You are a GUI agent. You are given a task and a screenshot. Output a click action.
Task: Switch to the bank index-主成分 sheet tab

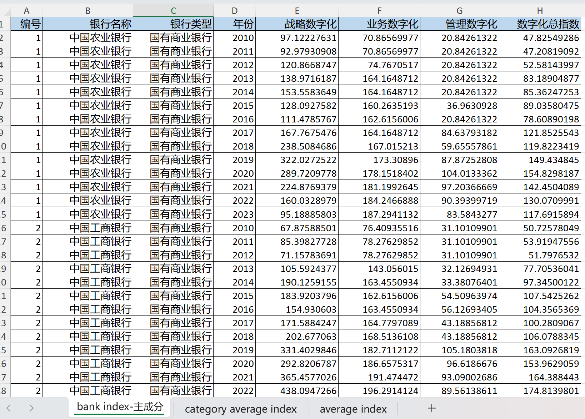point(120,407)
